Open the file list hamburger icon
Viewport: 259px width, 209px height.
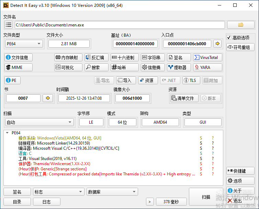point(9,25)
